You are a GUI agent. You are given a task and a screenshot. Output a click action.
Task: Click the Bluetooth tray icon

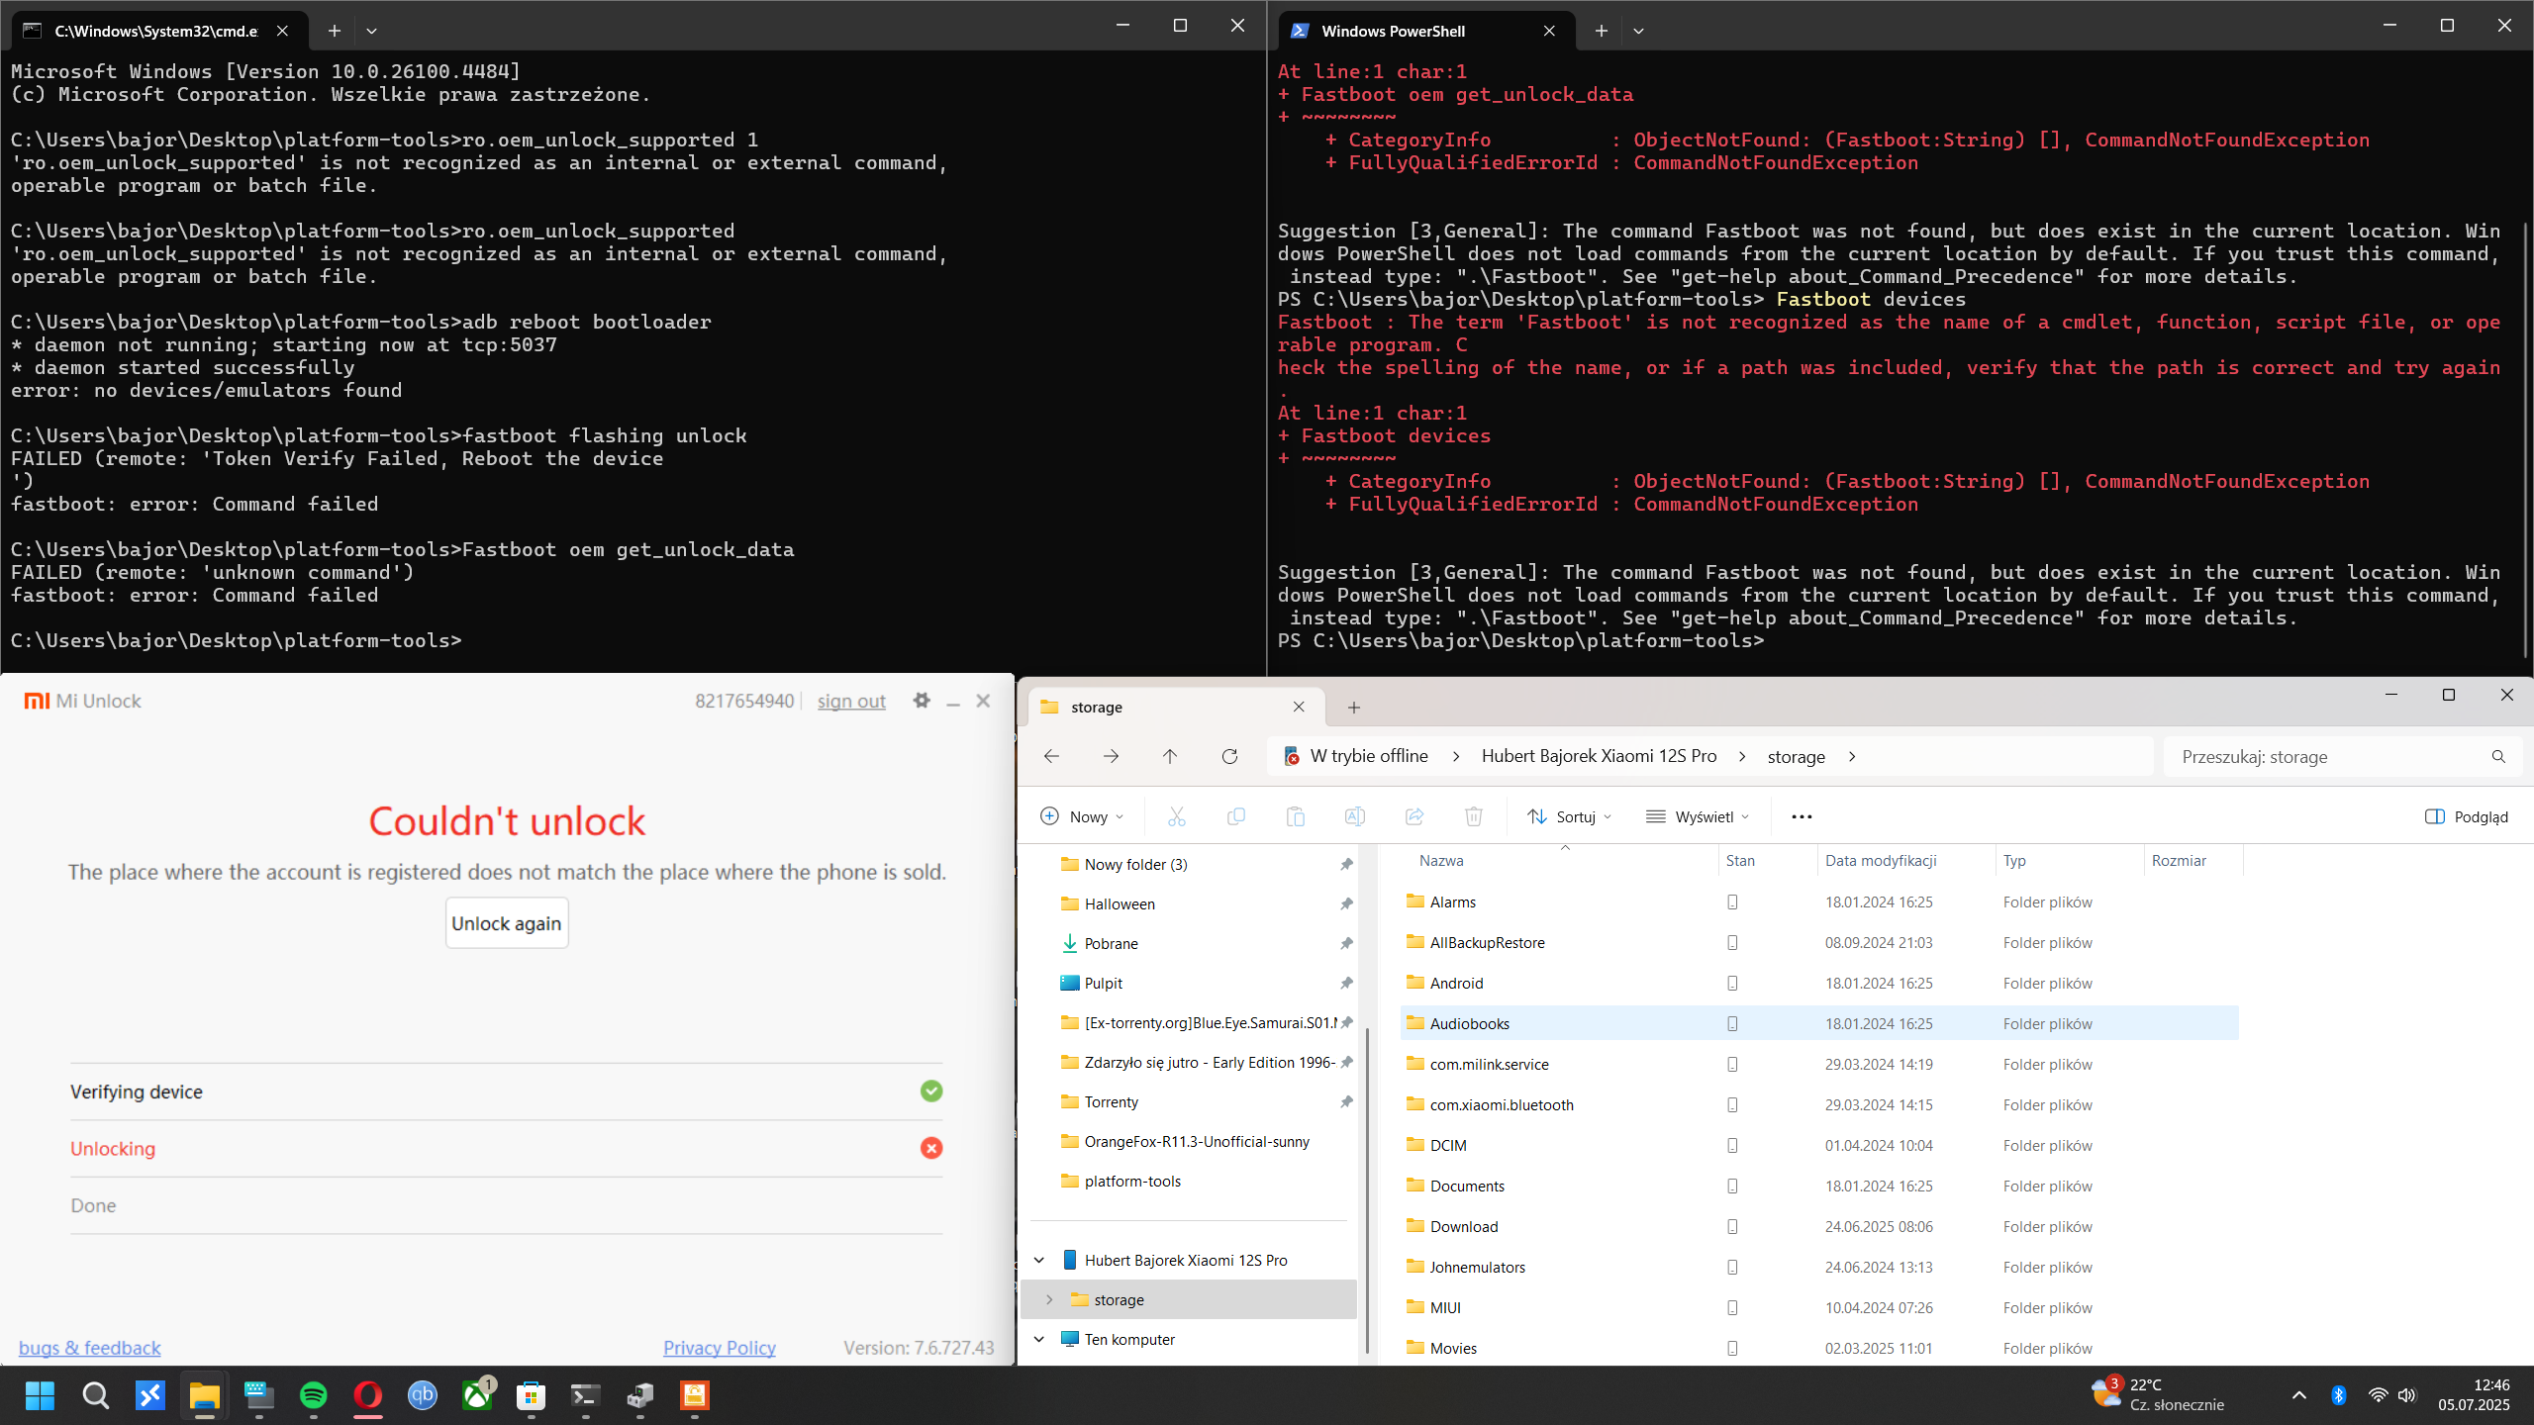[x=2338, y=1395]
